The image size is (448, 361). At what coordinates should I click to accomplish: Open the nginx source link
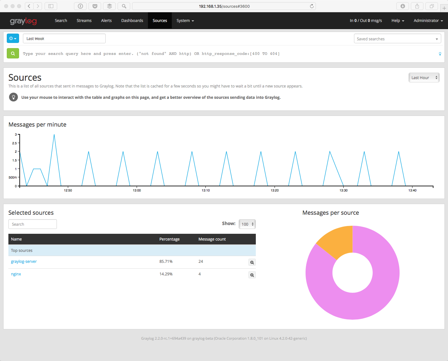coord(16,274)
